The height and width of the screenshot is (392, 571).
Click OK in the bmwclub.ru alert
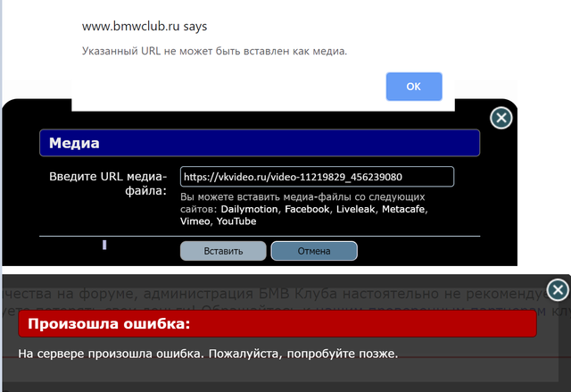(414, 87)
